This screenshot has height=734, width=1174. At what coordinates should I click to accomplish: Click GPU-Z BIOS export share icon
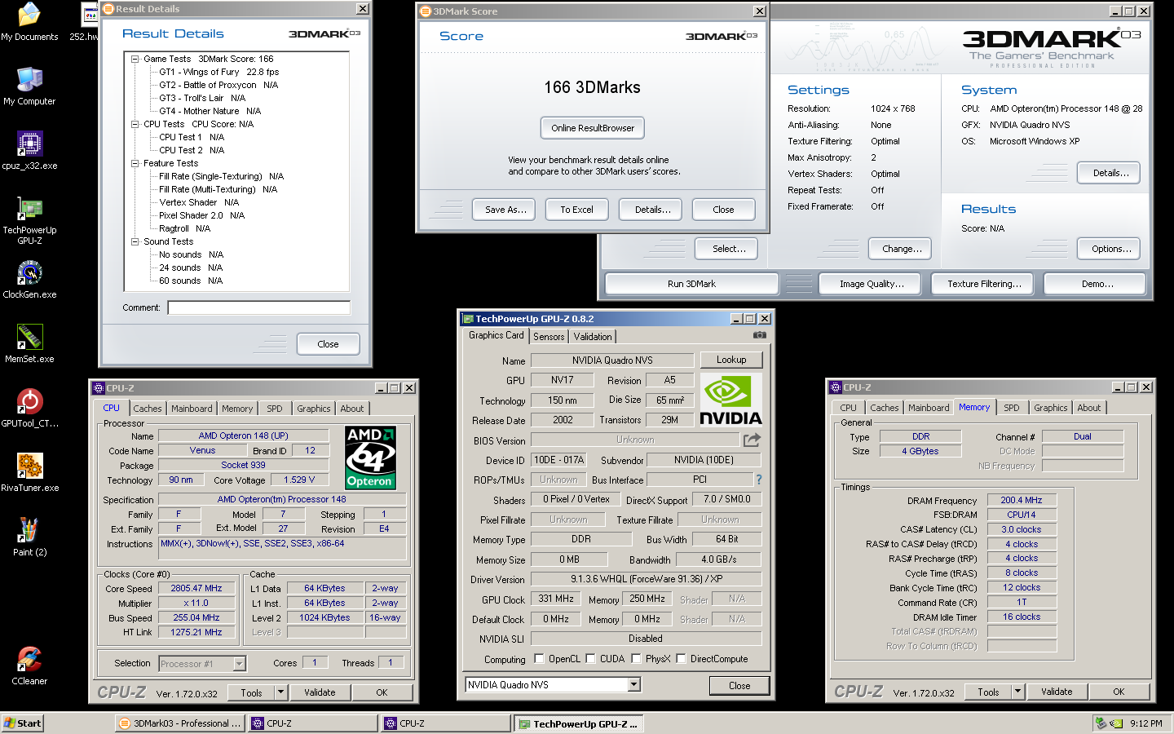[x=752, y=440]
